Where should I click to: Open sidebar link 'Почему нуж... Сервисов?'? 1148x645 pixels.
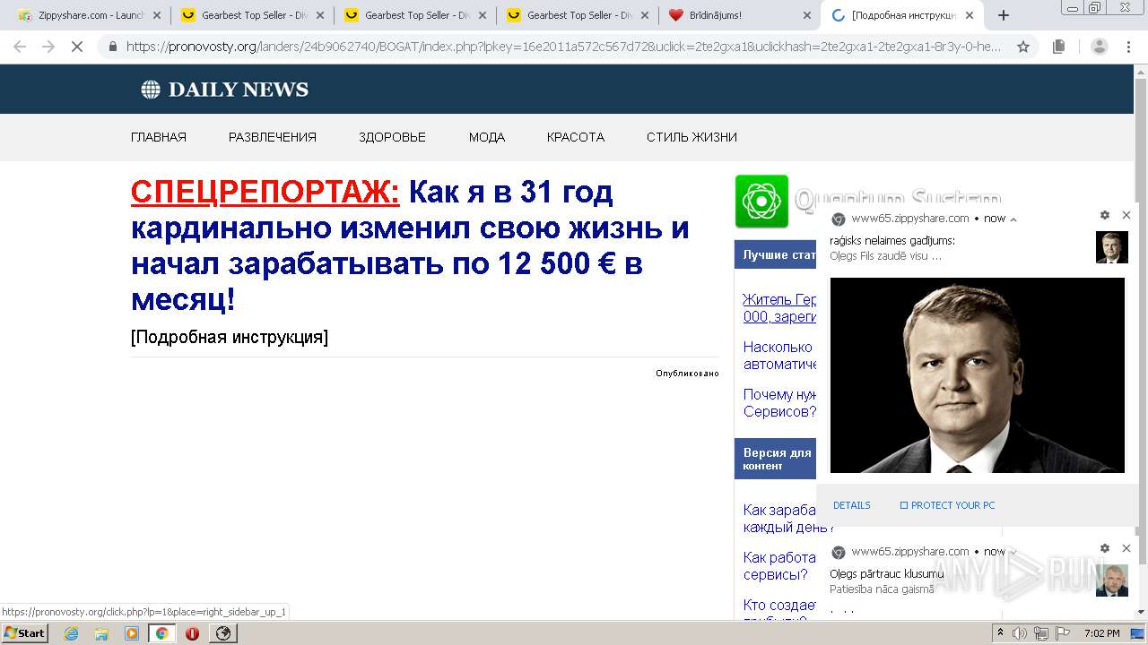[779, 402]
